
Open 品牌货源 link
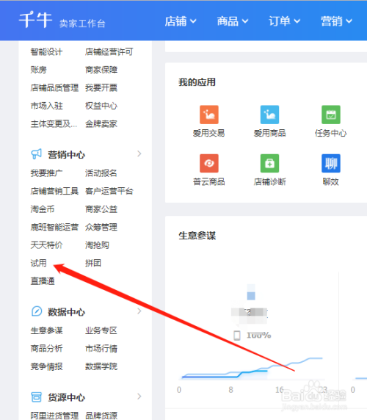[x=101, y=416]
